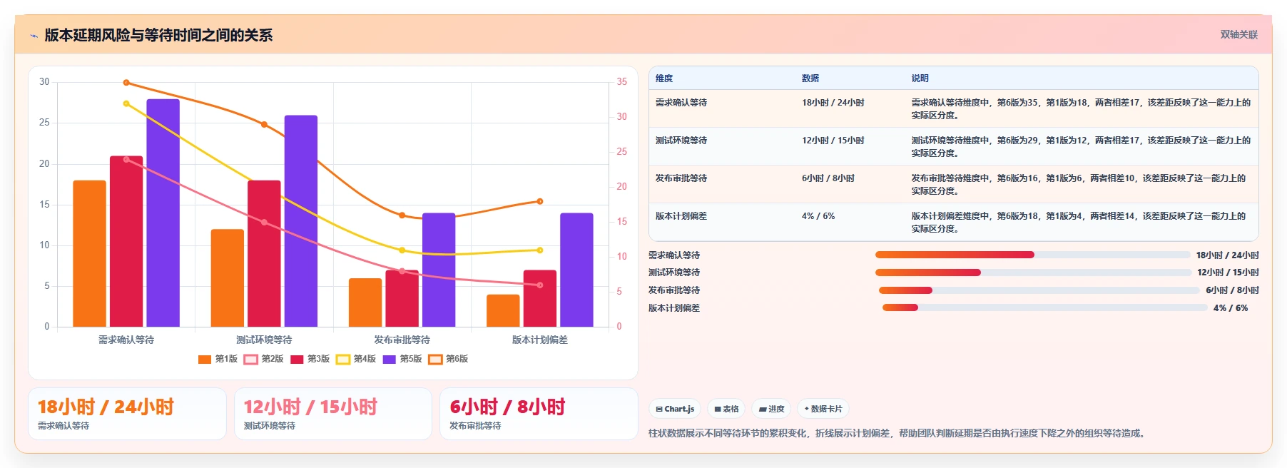1287x468 pixels.
Task: Toggle the 第6版 legend series
Action: tap(448, 359)
